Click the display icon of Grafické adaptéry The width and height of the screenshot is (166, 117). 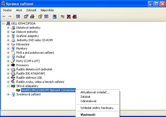tap(13, 36)
